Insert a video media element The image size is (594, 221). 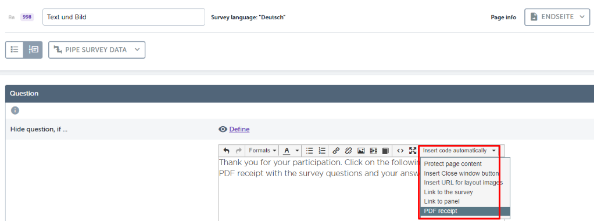point(374,151)
